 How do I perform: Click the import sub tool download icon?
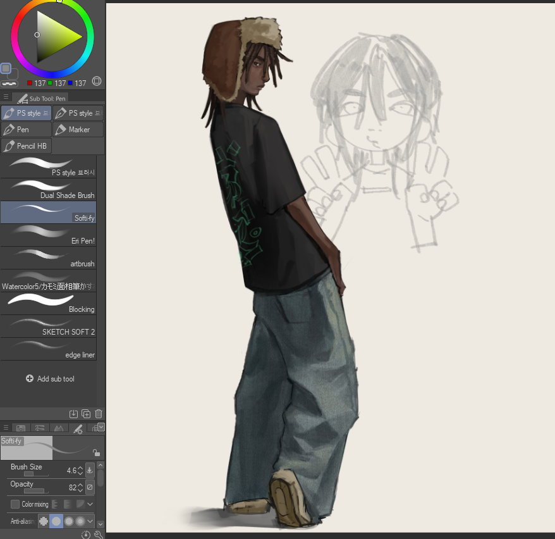click(73, 414)
